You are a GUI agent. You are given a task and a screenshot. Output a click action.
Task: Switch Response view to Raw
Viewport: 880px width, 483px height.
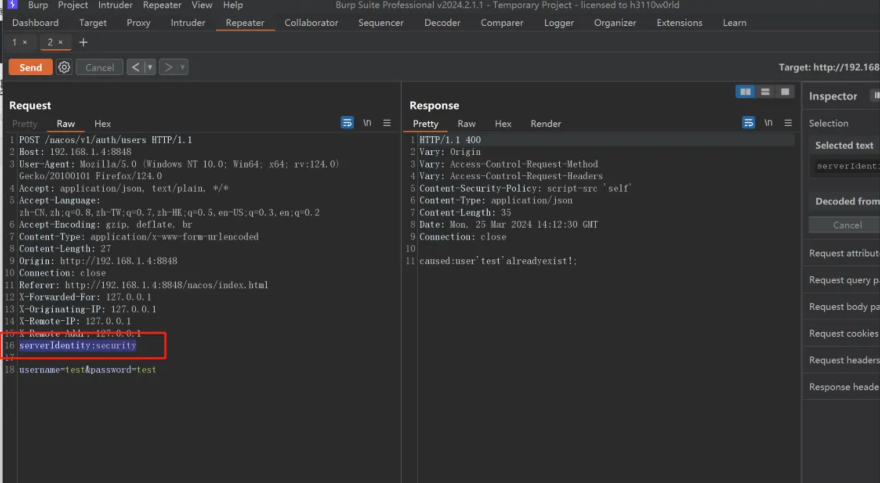point(466,124)
